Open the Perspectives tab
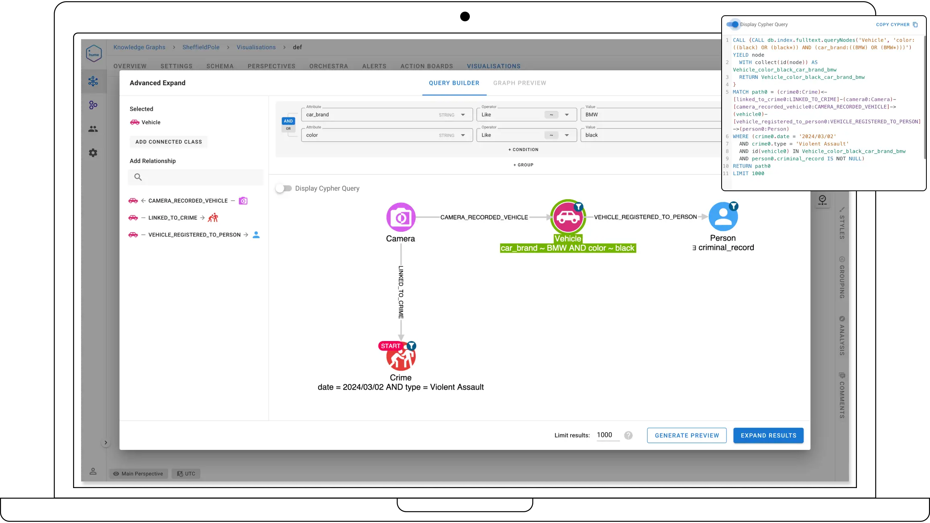 (x=271, y=66)
